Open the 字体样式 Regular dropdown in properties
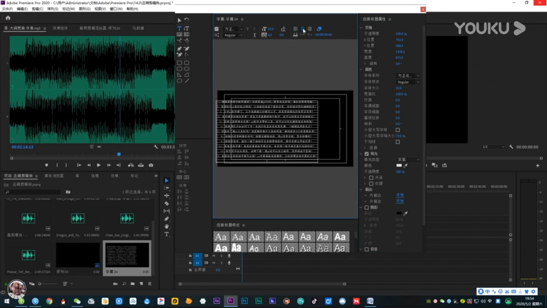547x308 pixels. 408,82
